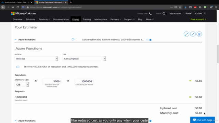Screen dimensions: 219x123
Task: Collapse the second Azure Functions section at bottom
Action: [16, 121]
